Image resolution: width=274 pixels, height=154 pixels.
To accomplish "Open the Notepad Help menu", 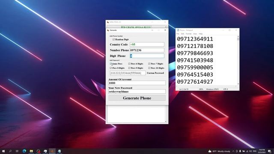I will click(x=201, y=34).
